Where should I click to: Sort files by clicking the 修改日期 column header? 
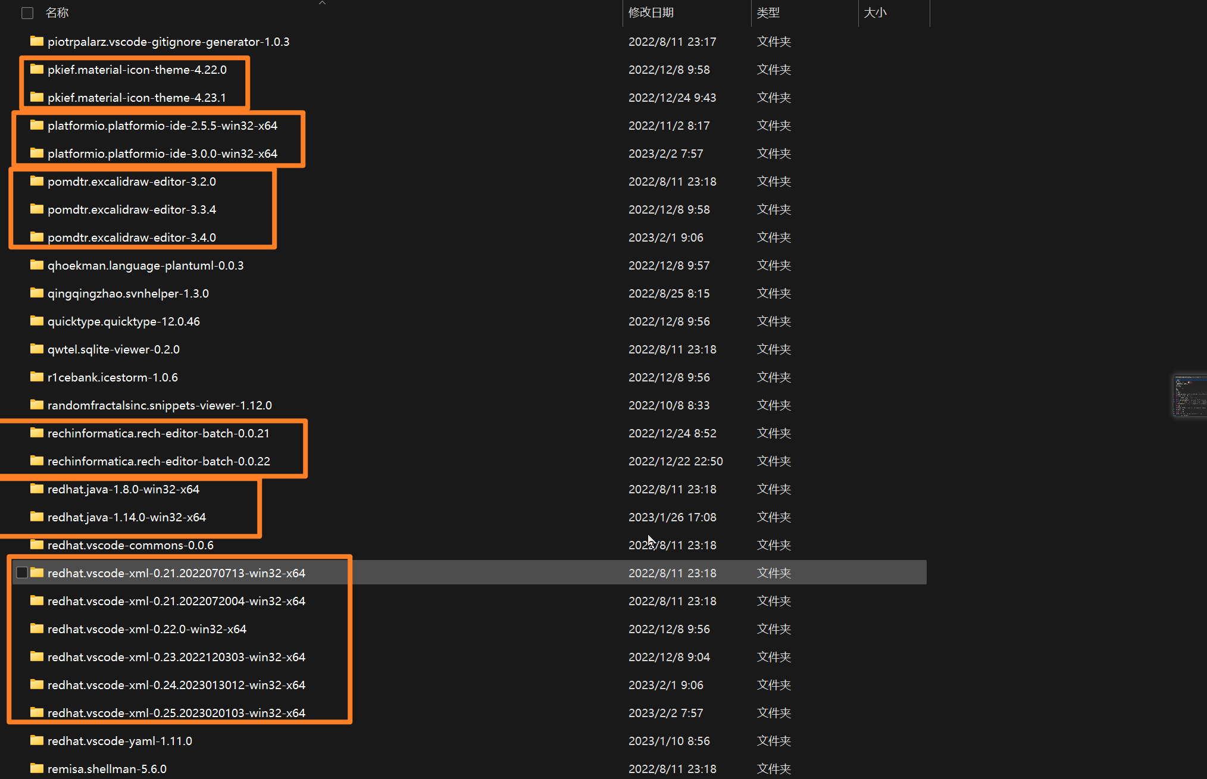pos(652,12)
